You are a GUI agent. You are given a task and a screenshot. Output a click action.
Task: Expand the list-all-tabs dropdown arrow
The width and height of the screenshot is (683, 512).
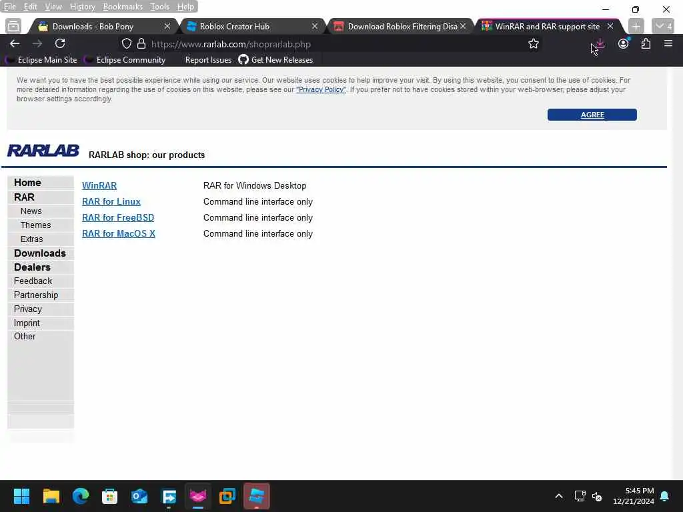pos(663,26)
